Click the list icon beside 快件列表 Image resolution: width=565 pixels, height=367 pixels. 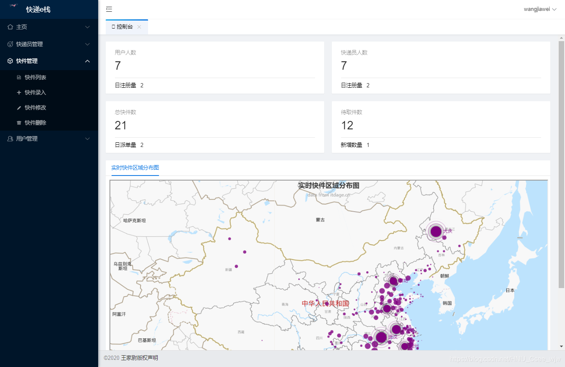[19, 78]
